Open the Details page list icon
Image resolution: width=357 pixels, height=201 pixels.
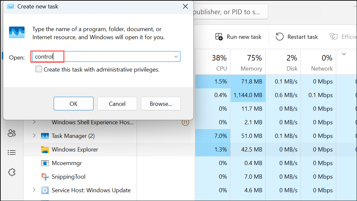pyautogui.click(x=12, y=152)
